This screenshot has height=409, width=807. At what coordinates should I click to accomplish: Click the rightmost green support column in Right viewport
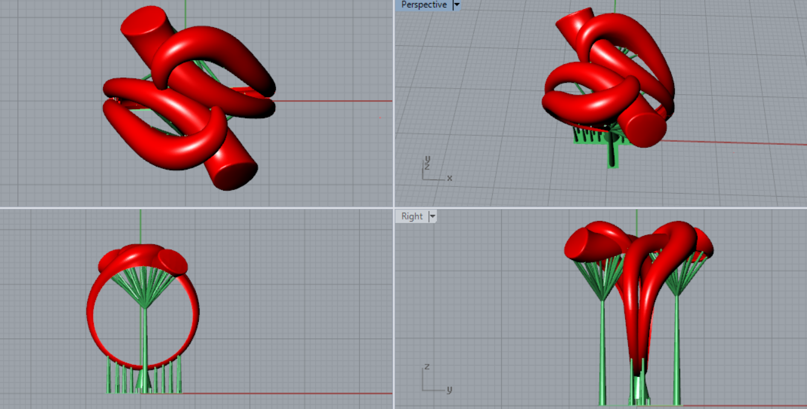pyautogui.click(x=676, y=350)
